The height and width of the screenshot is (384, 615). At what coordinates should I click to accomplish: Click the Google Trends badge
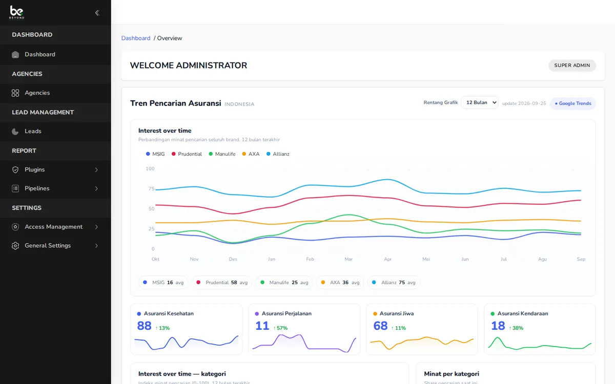tap(573, 103)
